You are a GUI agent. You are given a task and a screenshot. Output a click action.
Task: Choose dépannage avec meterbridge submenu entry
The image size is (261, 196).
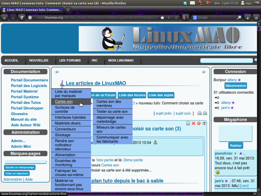tap(113, 119)
